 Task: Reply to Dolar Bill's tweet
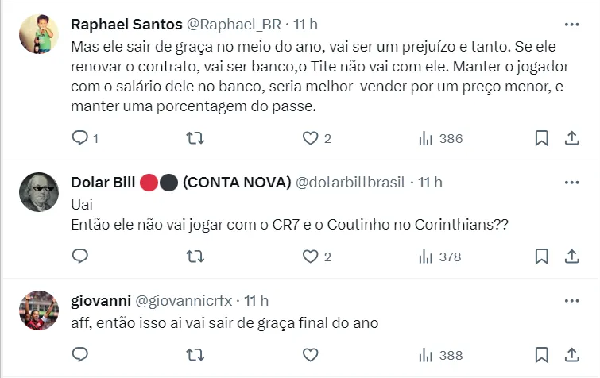(80, 256)
